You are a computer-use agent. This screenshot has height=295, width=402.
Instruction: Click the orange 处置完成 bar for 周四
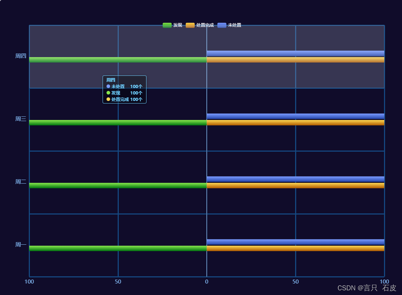point(295,60)
